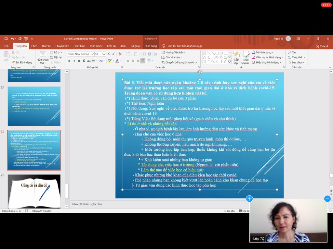Open the Times New Roman font dropdown
The height and width of the screenshot is (249, 333).
point(92,54)
